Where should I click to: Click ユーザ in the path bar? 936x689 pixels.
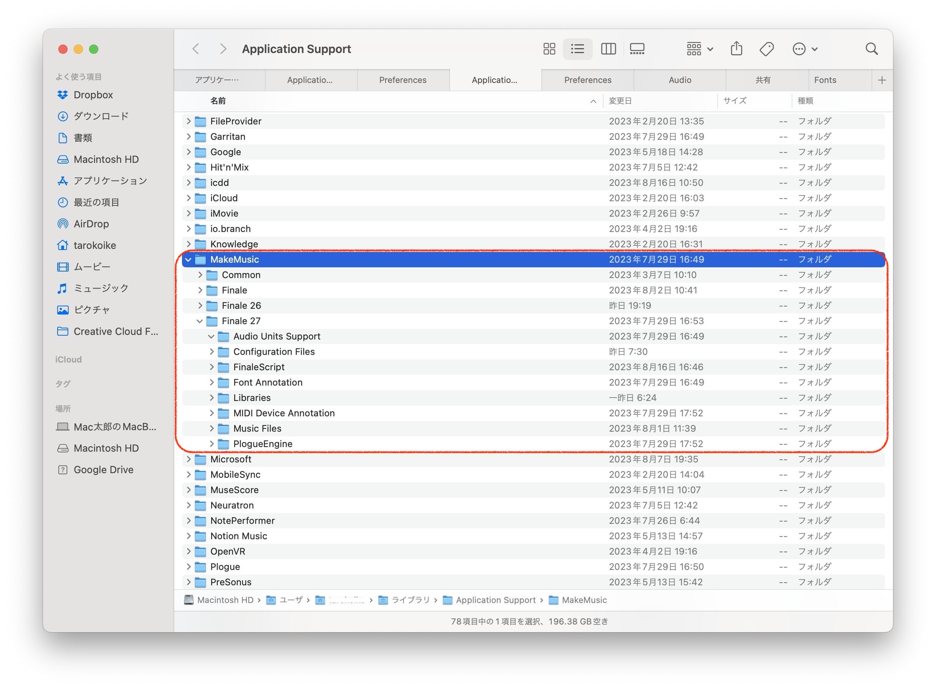285,600
